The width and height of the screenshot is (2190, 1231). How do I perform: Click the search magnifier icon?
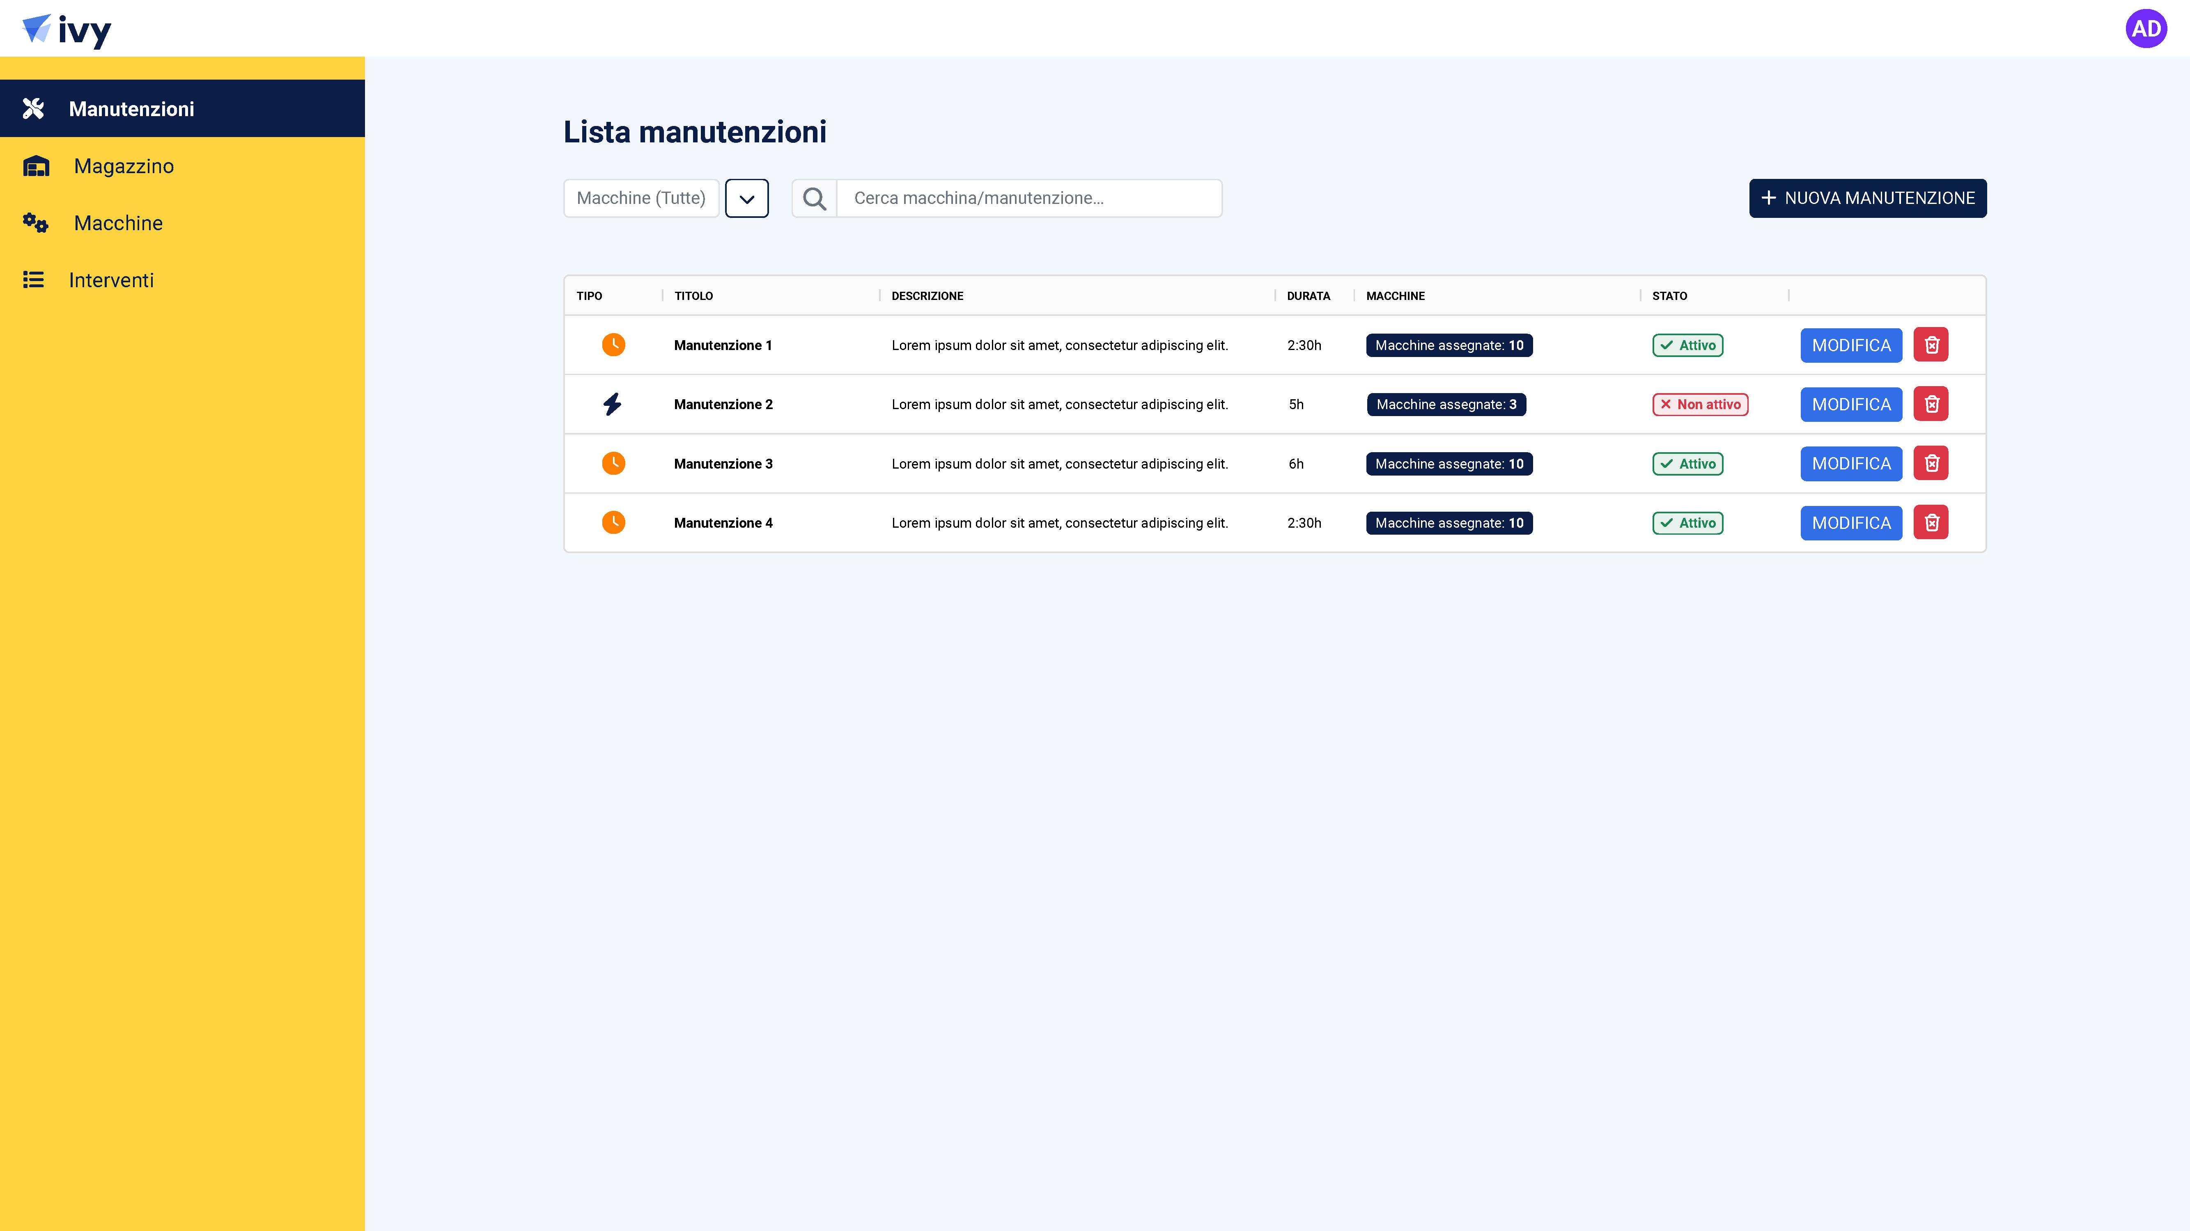point(815,198)
